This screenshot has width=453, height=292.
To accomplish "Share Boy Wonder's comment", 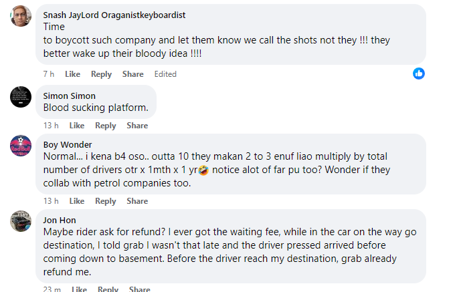I will click(137, 201).
